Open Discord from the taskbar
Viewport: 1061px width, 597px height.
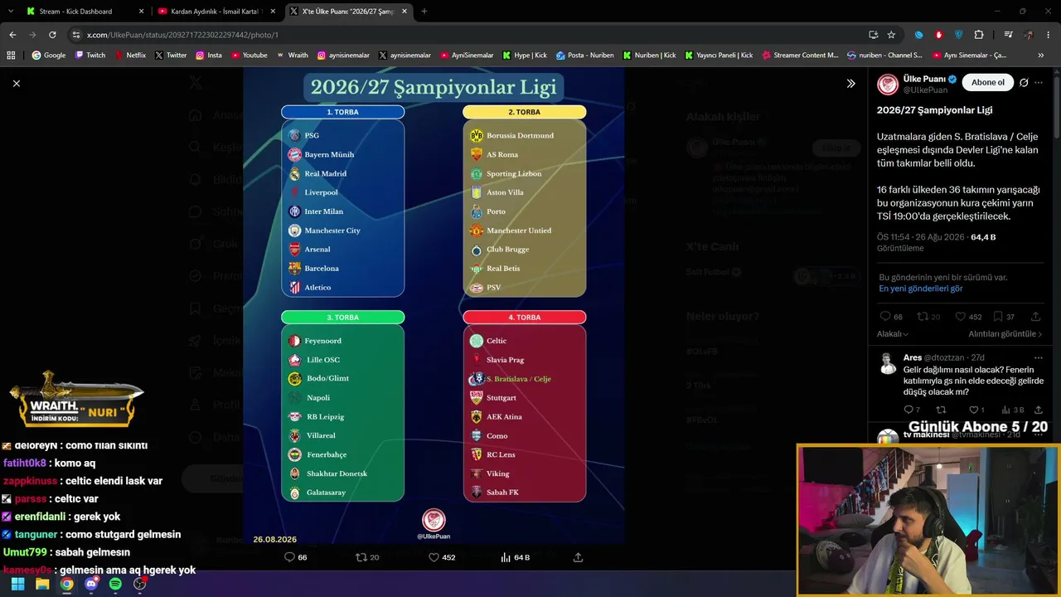[91, 584]
